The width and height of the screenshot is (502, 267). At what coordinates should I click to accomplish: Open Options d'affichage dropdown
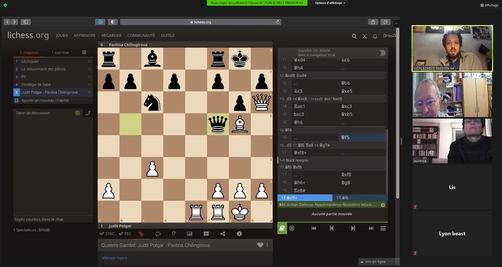330,3
